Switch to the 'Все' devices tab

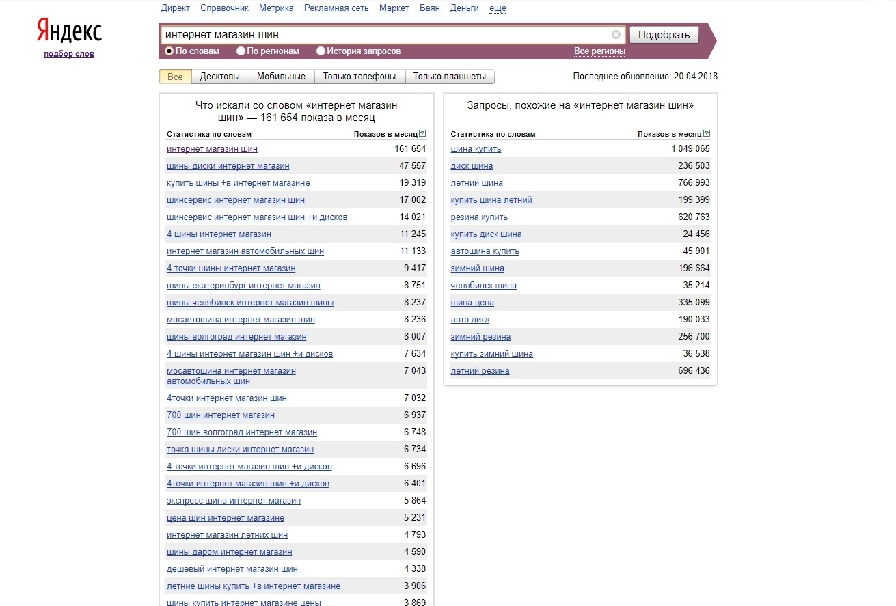tap(175, 77)
